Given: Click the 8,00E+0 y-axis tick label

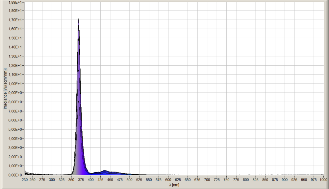Looking at the screenshot, I should [15, 102].
